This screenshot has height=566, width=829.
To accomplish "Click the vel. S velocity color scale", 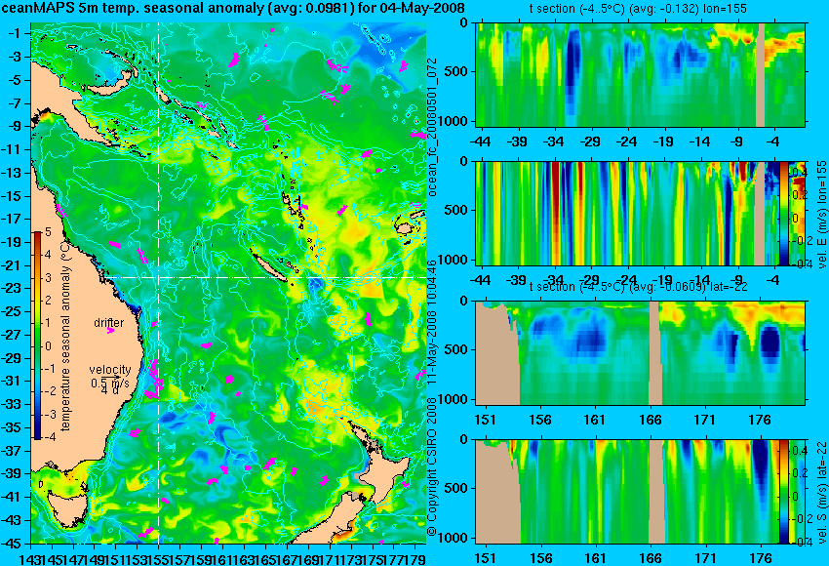I will (x=784, y=492).
